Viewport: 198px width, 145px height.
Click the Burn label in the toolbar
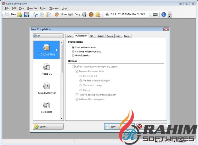64,14
